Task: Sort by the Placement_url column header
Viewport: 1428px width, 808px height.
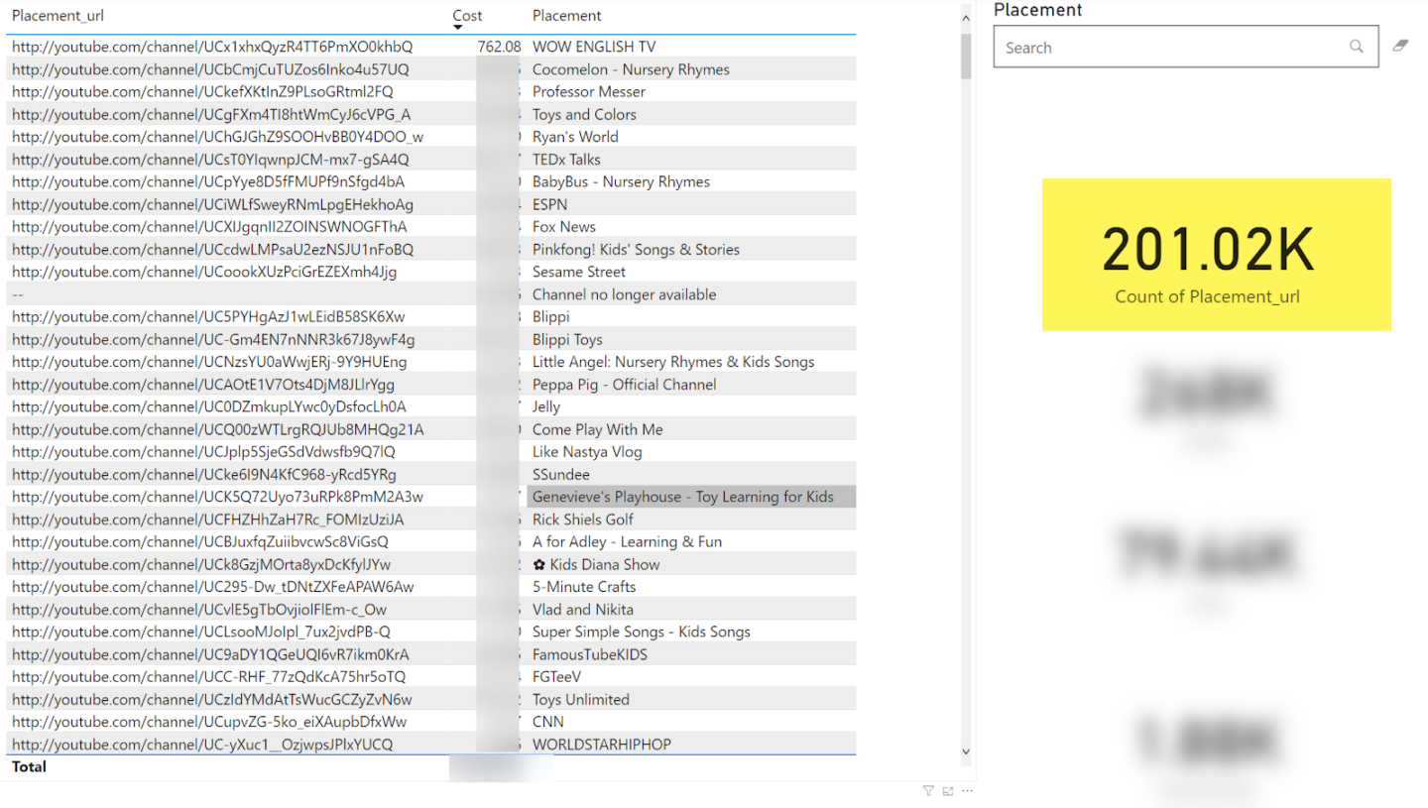Action: [x=58, y=16]
